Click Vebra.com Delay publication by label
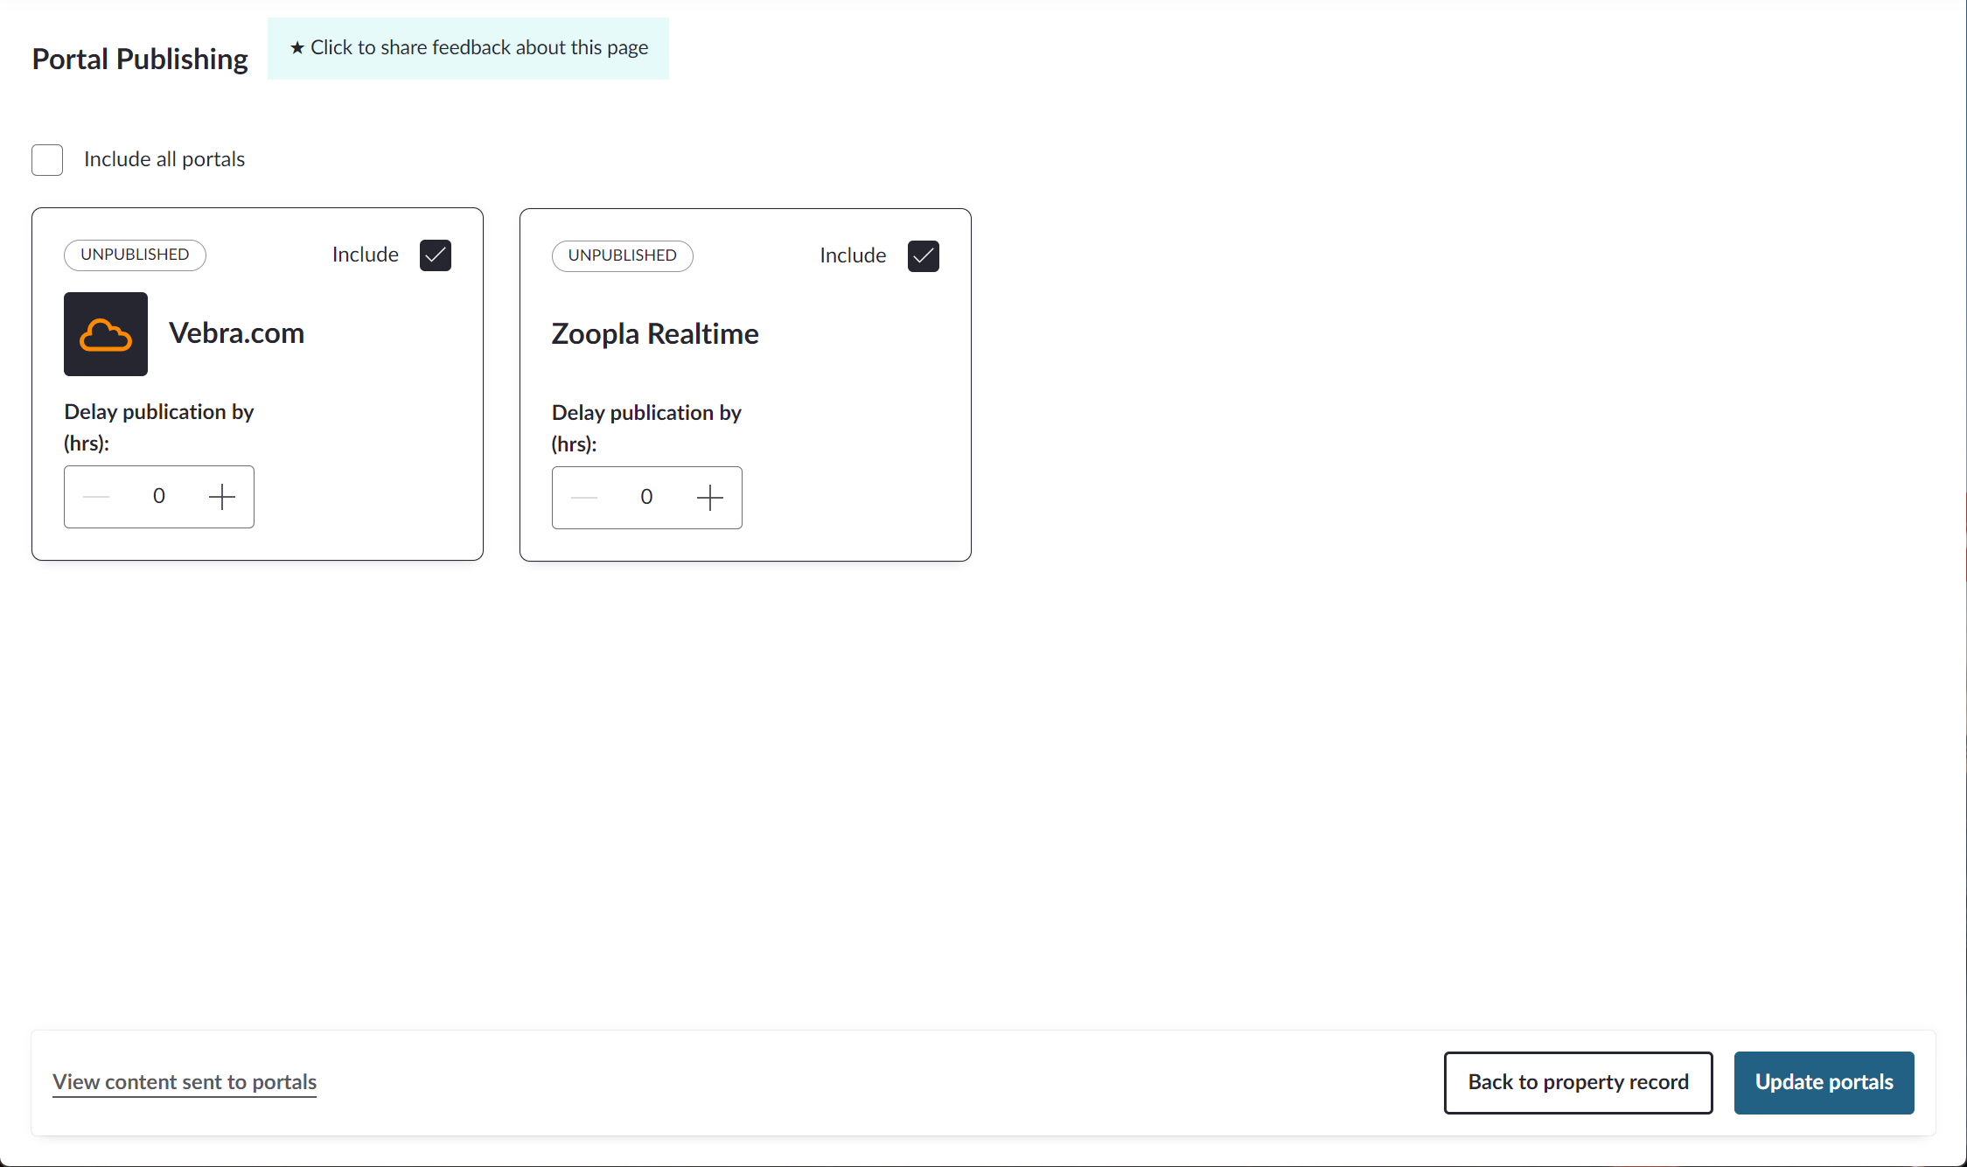This screenshot has width=1967, height=1167. 159,428
